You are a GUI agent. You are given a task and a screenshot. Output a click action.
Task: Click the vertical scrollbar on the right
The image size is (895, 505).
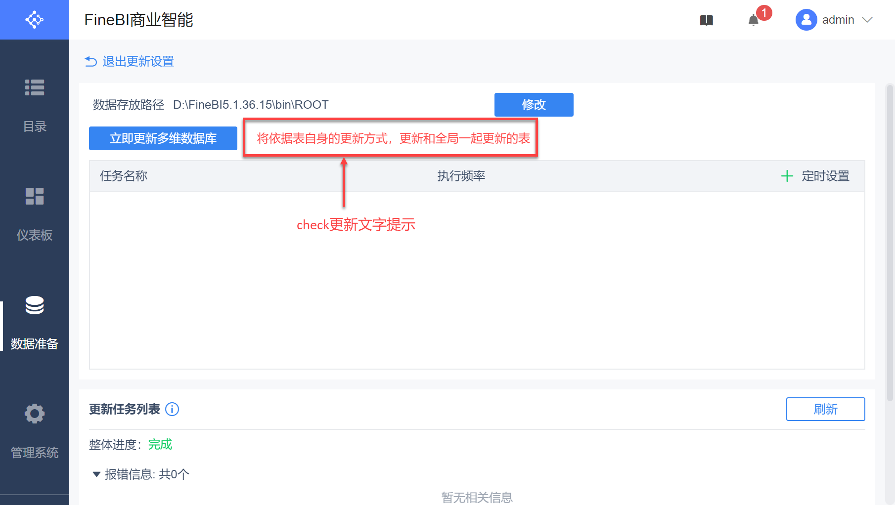tap(890, 242)
